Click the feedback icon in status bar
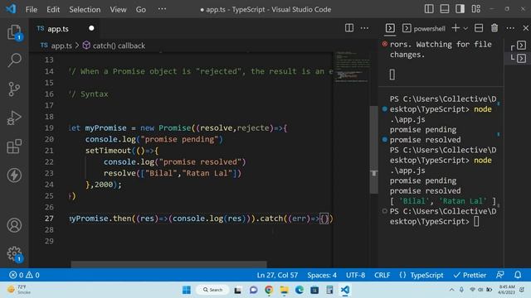Screen dimensions: 531x298 coord(499,275)
